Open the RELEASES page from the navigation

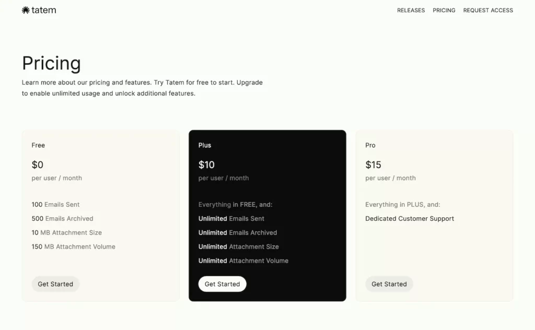pyautogui.click(x=411, y=10)
